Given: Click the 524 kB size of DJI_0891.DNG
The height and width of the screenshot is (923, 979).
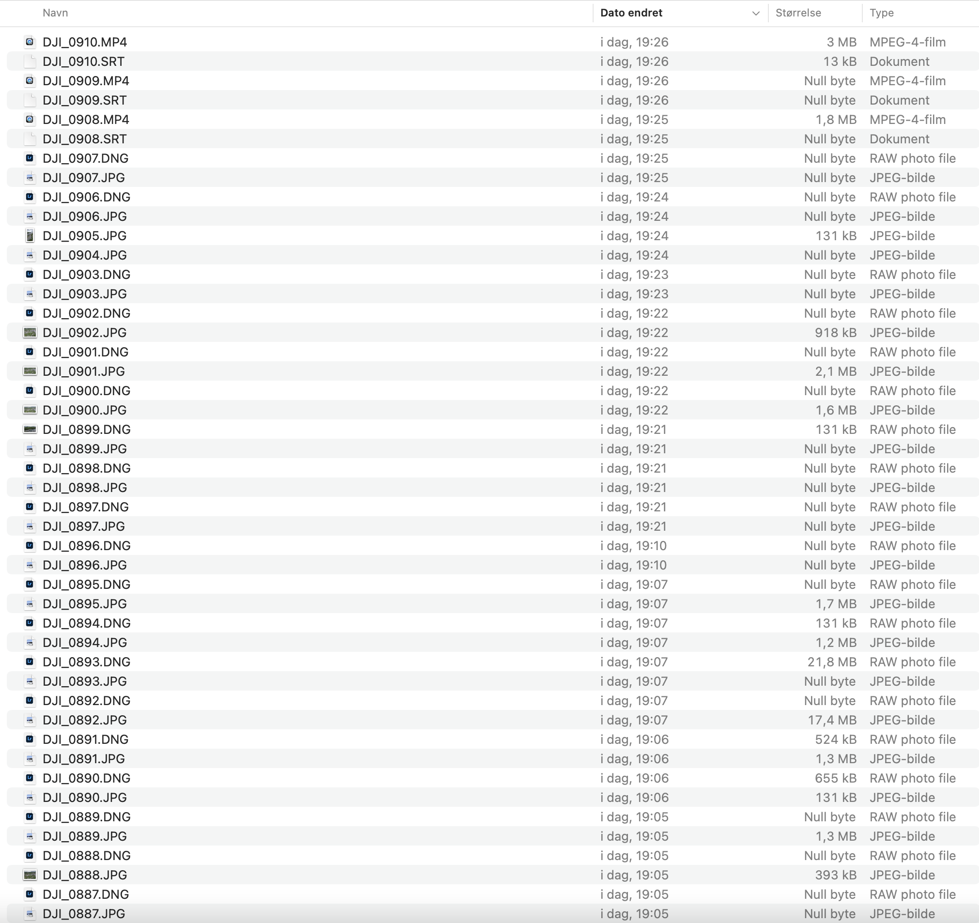Looking at the screenshot, I should click(x=836, y=740).
